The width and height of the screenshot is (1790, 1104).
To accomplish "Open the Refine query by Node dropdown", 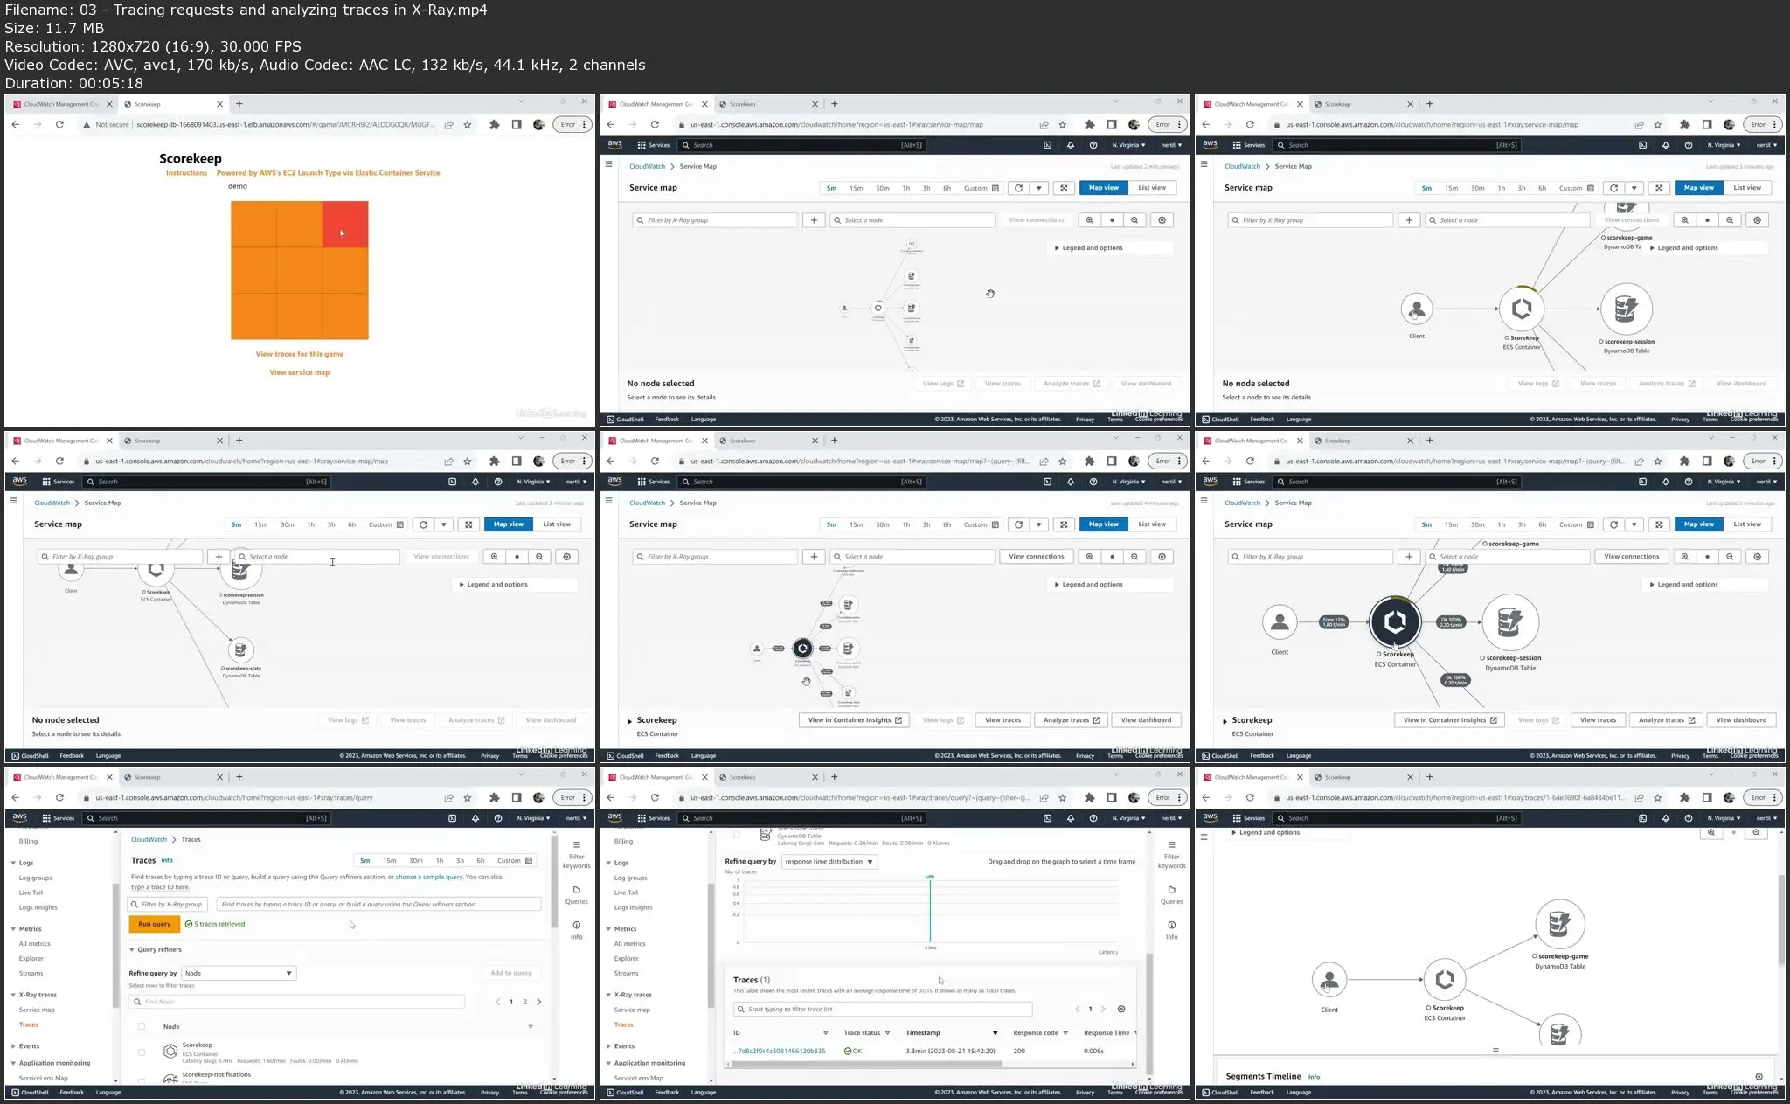I will tap(239, 973).
